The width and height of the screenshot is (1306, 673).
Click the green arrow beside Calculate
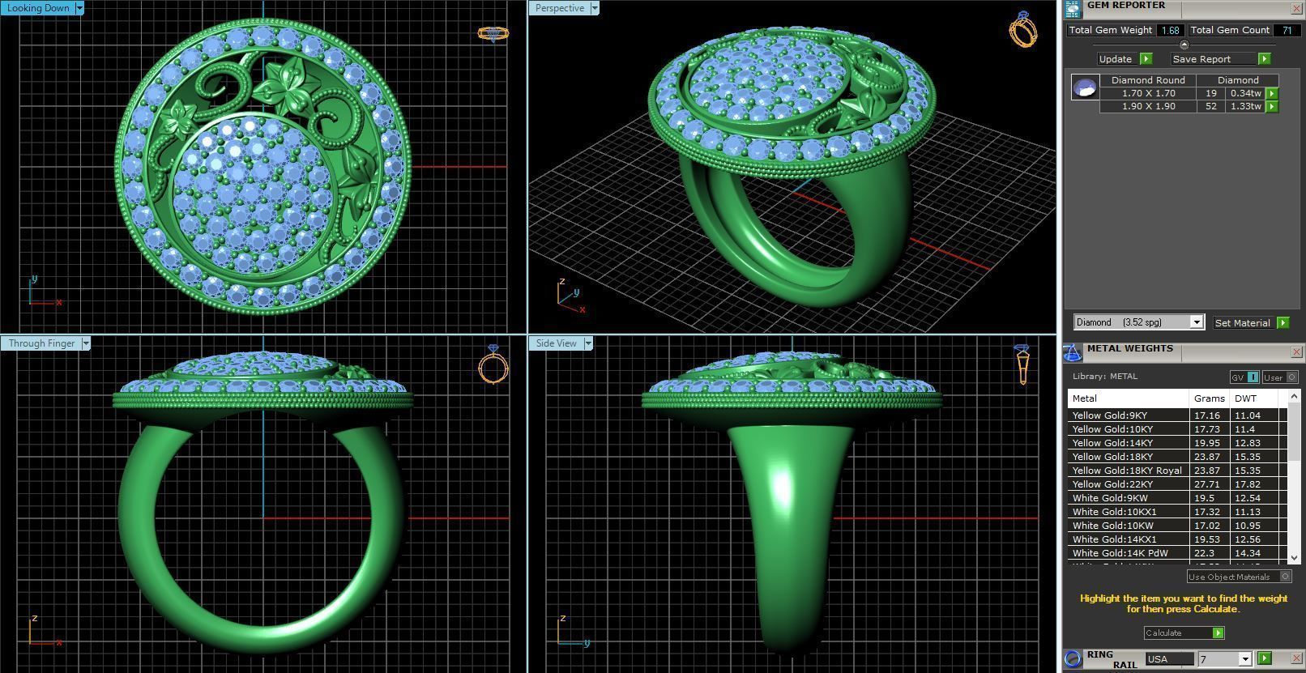coord(1218,633)
